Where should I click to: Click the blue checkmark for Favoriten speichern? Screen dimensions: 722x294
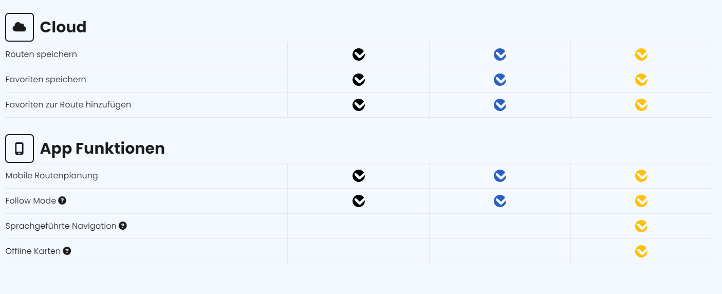[x=500, y=80]
